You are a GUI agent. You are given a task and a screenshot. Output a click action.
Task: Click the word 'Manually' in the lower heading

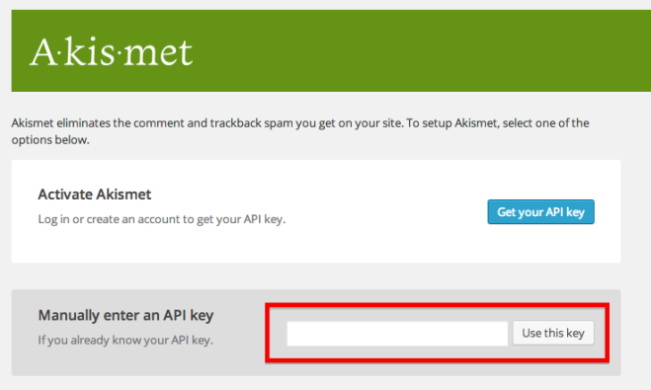68,315
